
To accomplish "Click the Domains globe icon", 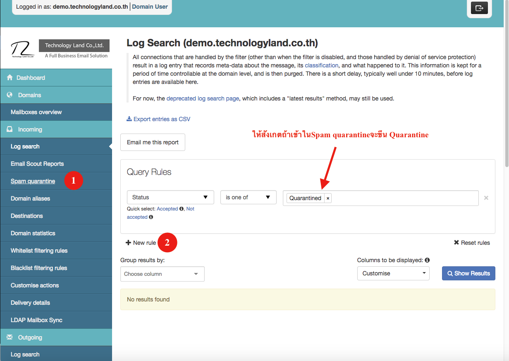I will 10,94.
